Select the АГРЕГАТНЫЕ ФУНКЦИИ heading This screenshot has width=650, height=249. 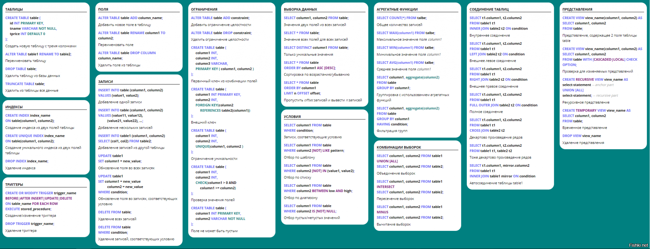tap(397, 10)
